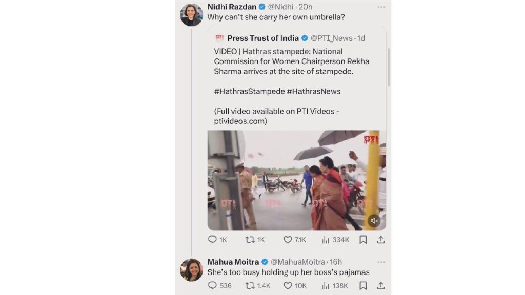The image size is (525, 295).
Task: Retweet Nidhi Razdan's umbrella tweet
Action: (250, 240)
